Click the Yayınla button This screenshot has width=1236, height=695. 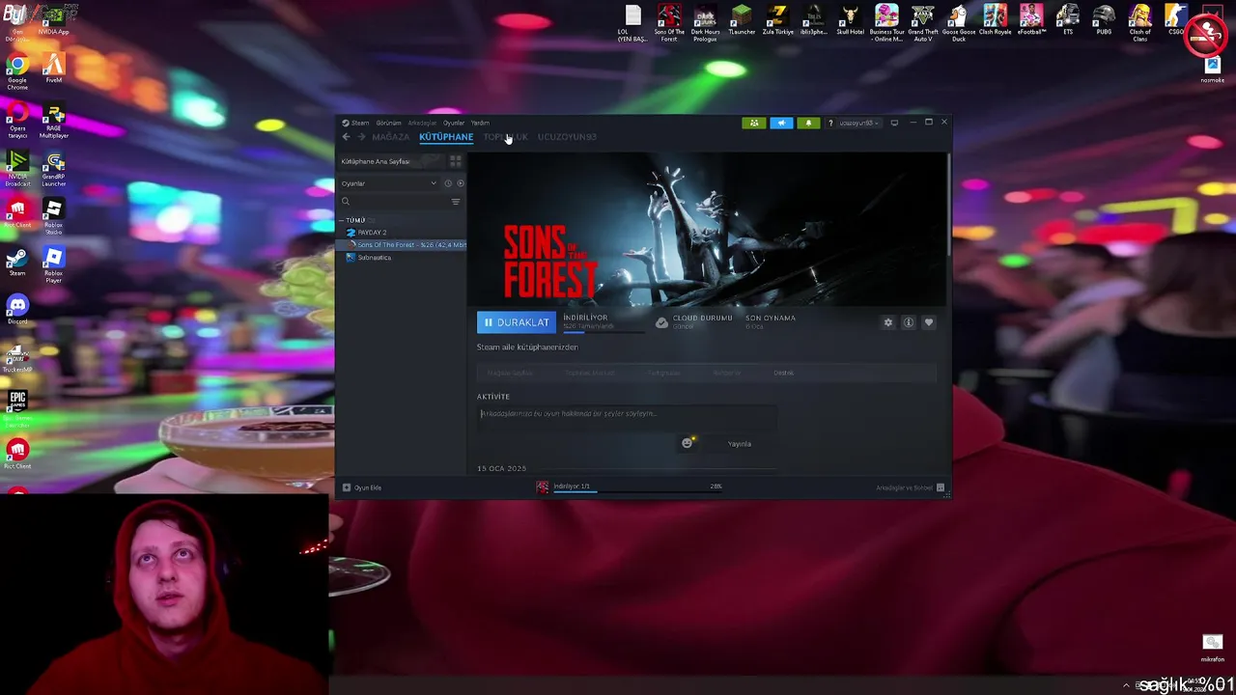[740, 444]
